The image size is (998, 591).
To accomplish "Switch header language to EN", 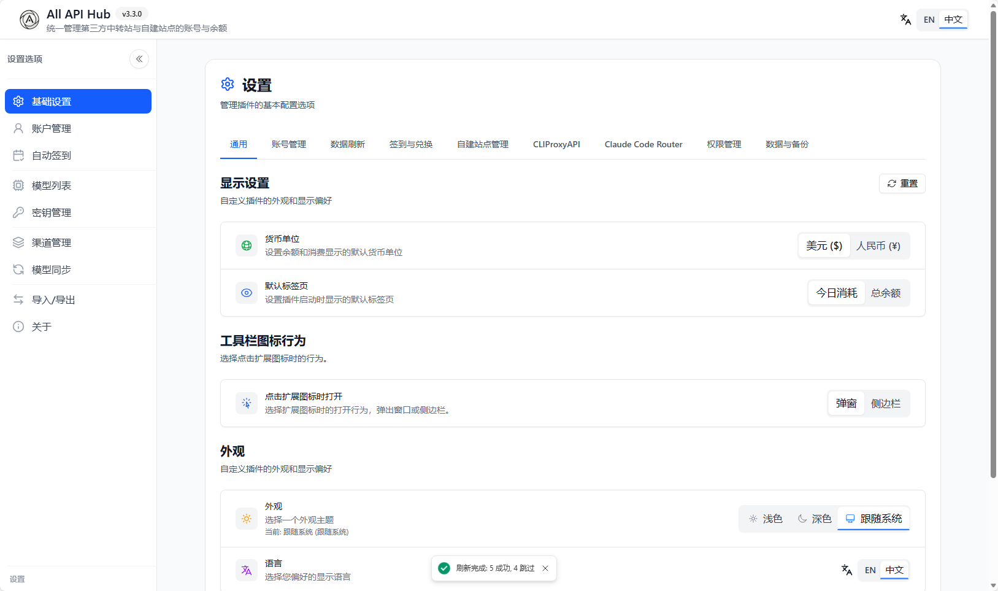I will (929, 20).
